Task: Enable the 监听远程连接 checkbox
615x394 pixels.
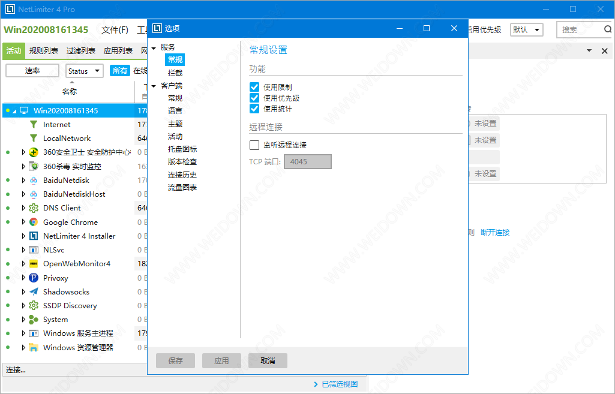Action: [254, 145]
